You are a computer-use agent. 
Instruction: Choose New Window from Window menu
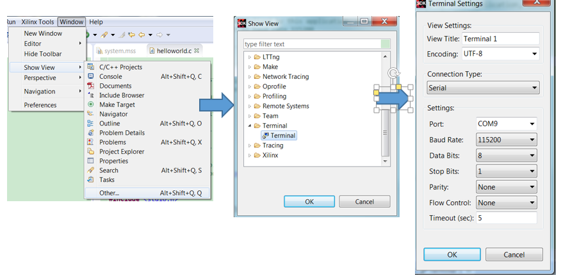click(x=43, y=33)
